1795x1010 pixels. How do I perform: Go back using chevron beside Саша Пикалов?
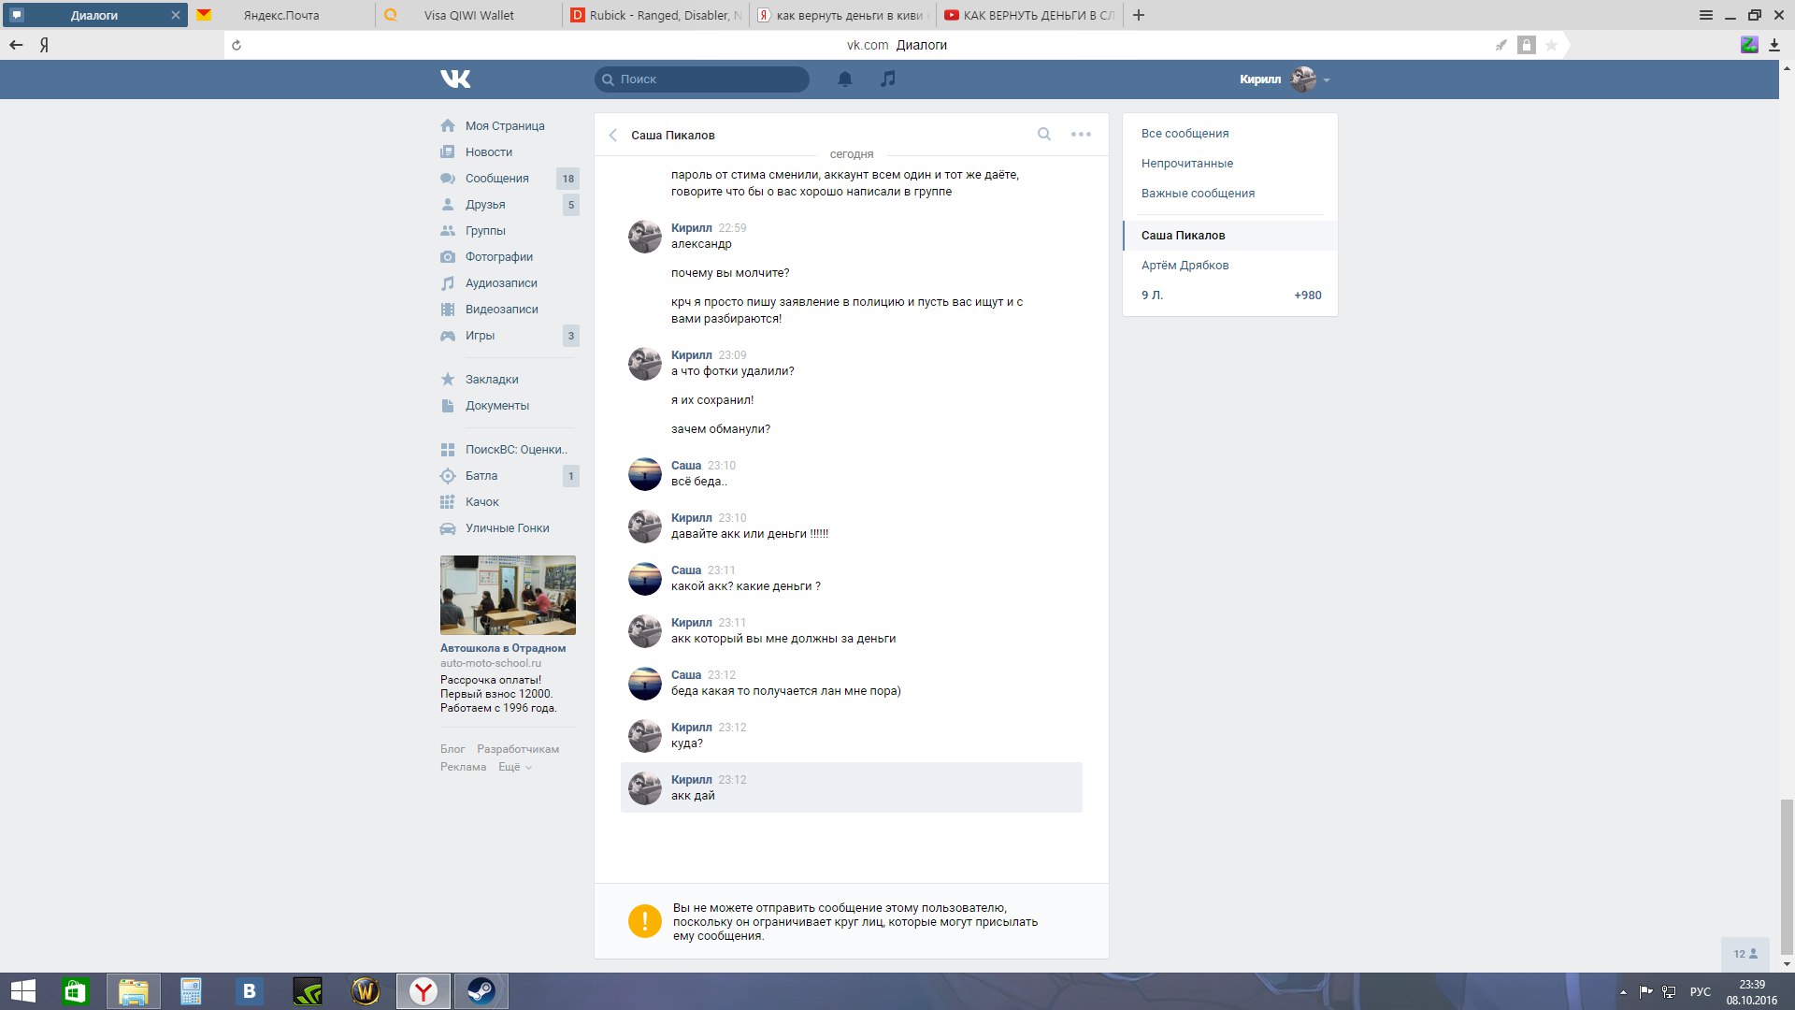pyautogui.click(x=613, y=136)
